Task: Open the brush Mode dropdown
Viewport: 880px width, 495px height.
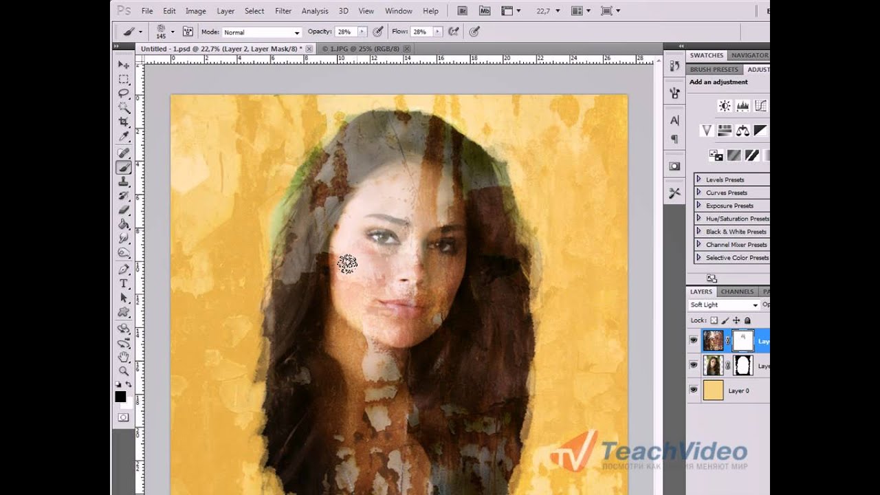Action: coord(262,32)
